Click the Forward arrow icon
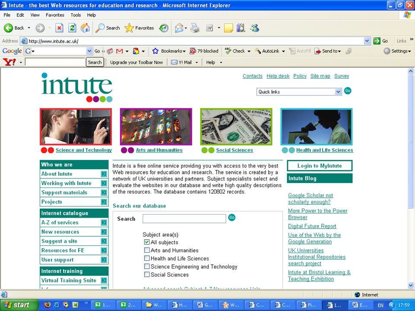The width and height of the screenshot is (415, 311). point(40,28)
